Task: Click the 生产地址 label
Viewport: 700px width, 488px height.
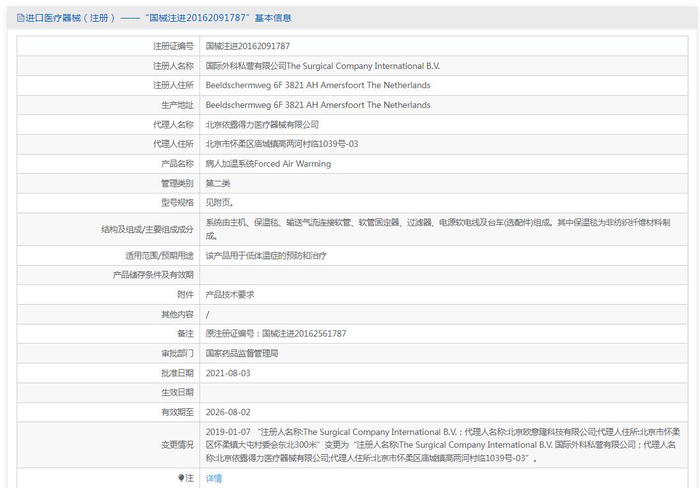Action: tap(177, 105)
